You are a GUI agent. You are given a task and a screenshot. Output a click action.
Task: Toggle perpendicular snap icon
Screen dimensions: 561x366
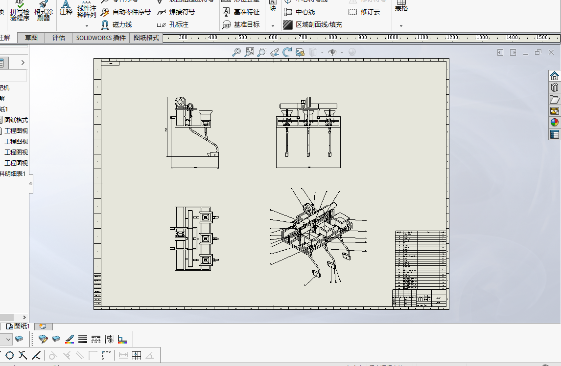coord(66,355)
